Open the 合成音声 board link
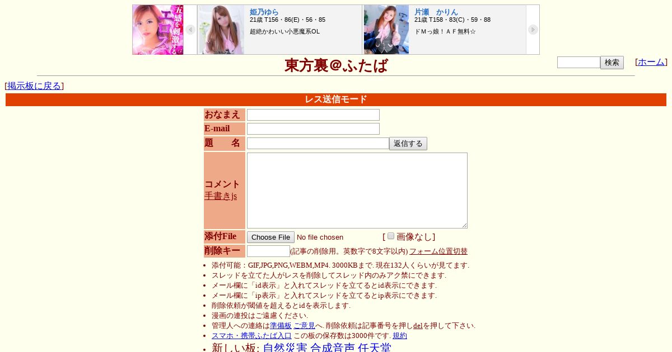This screenshot has width=672, height=352. click(x=333, y=348)
